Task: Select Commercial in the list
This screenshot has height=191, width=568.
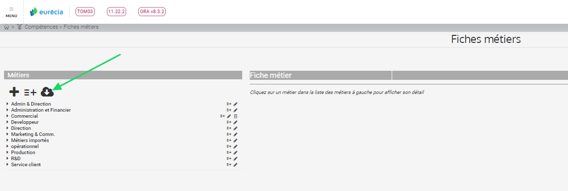Action: [24, 116]
